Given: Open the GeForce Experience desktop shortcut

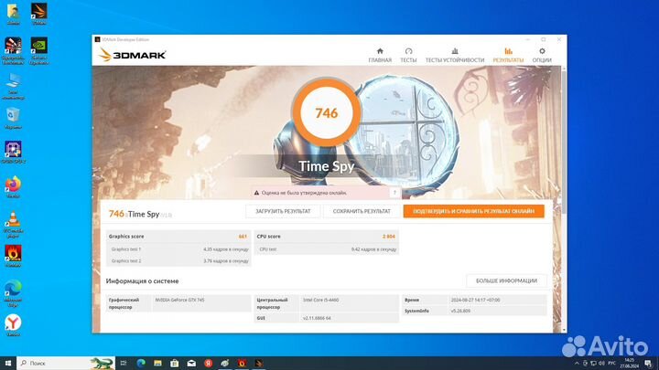Looking at the screenshot, I should 39,47.
